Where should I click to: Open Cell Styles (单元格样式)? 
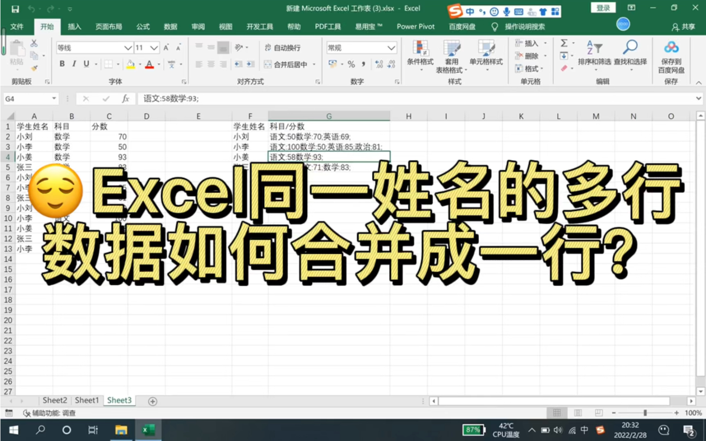click(486, 56)
